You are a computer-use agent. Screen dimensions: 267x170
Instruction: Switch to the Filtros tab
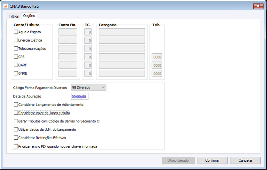point(14,16)
